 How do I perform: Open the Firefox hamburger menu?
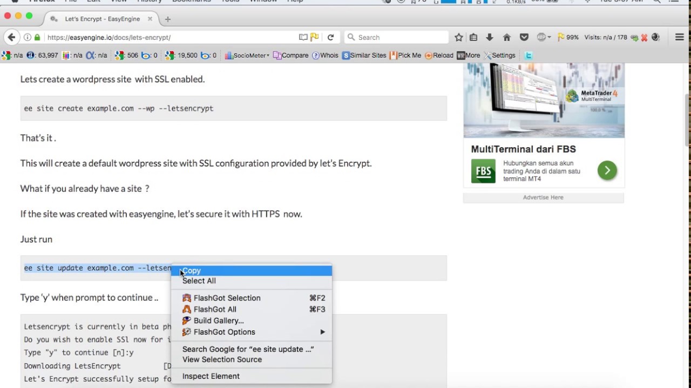coord(680,37)
